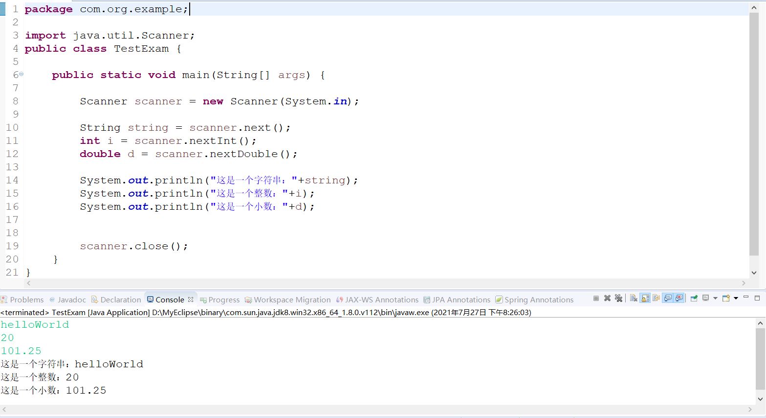The width and height of the screenshot is (766, 418).
Task: Collapse the main method fold marker
Action: (21, 74)
